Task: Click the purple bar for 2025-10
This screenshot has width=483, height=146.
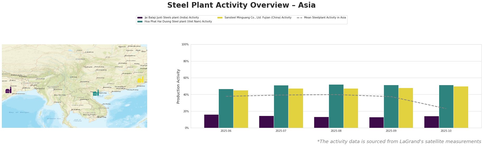Action: pos(431,122)
